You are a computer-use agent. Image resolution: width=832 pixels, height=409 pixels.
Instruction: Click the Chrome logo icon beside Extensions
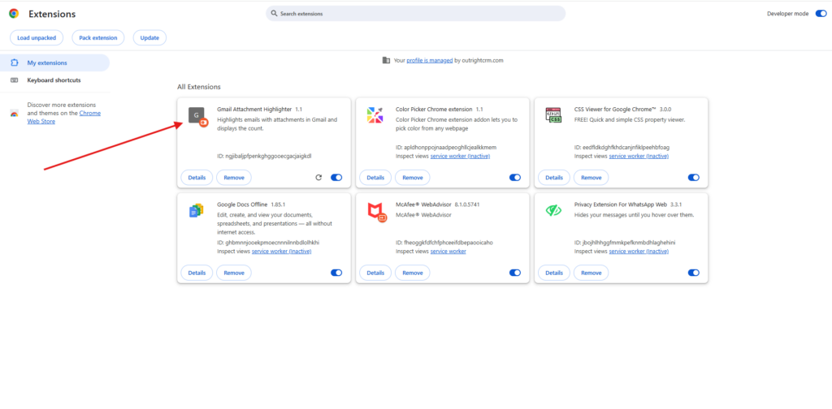point(14,14)
